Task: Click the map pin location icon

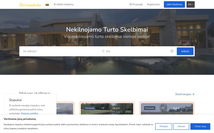Action: pos(103,51)
